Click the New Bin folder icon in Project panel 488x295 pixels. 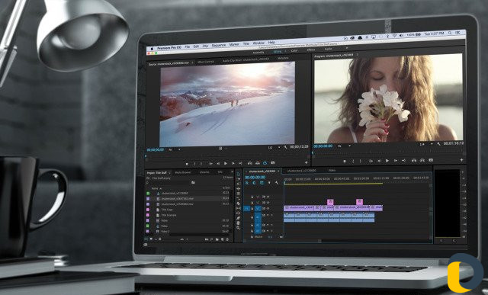[x=217, y=239]
